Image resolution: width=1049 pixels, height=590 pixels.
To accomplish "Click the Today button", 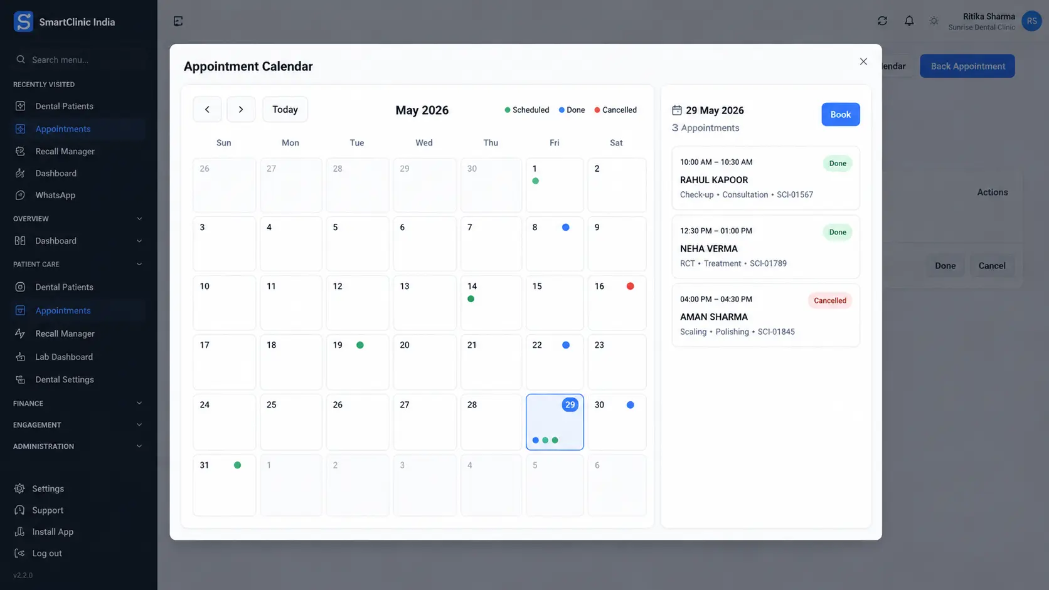I will click(x=285, y=109).
